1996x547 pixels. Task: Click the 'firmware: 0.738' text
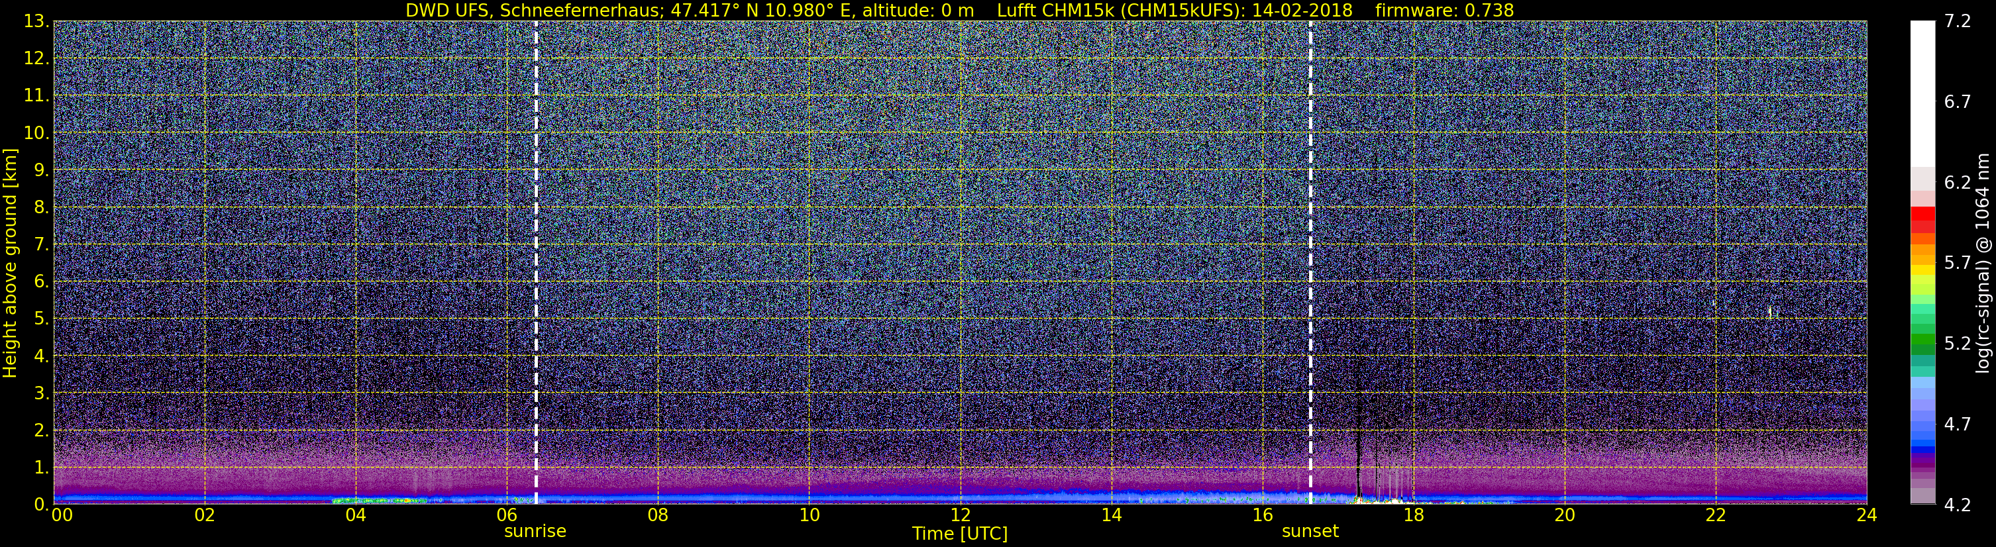pyautogui.click(x=1444, y=10)
